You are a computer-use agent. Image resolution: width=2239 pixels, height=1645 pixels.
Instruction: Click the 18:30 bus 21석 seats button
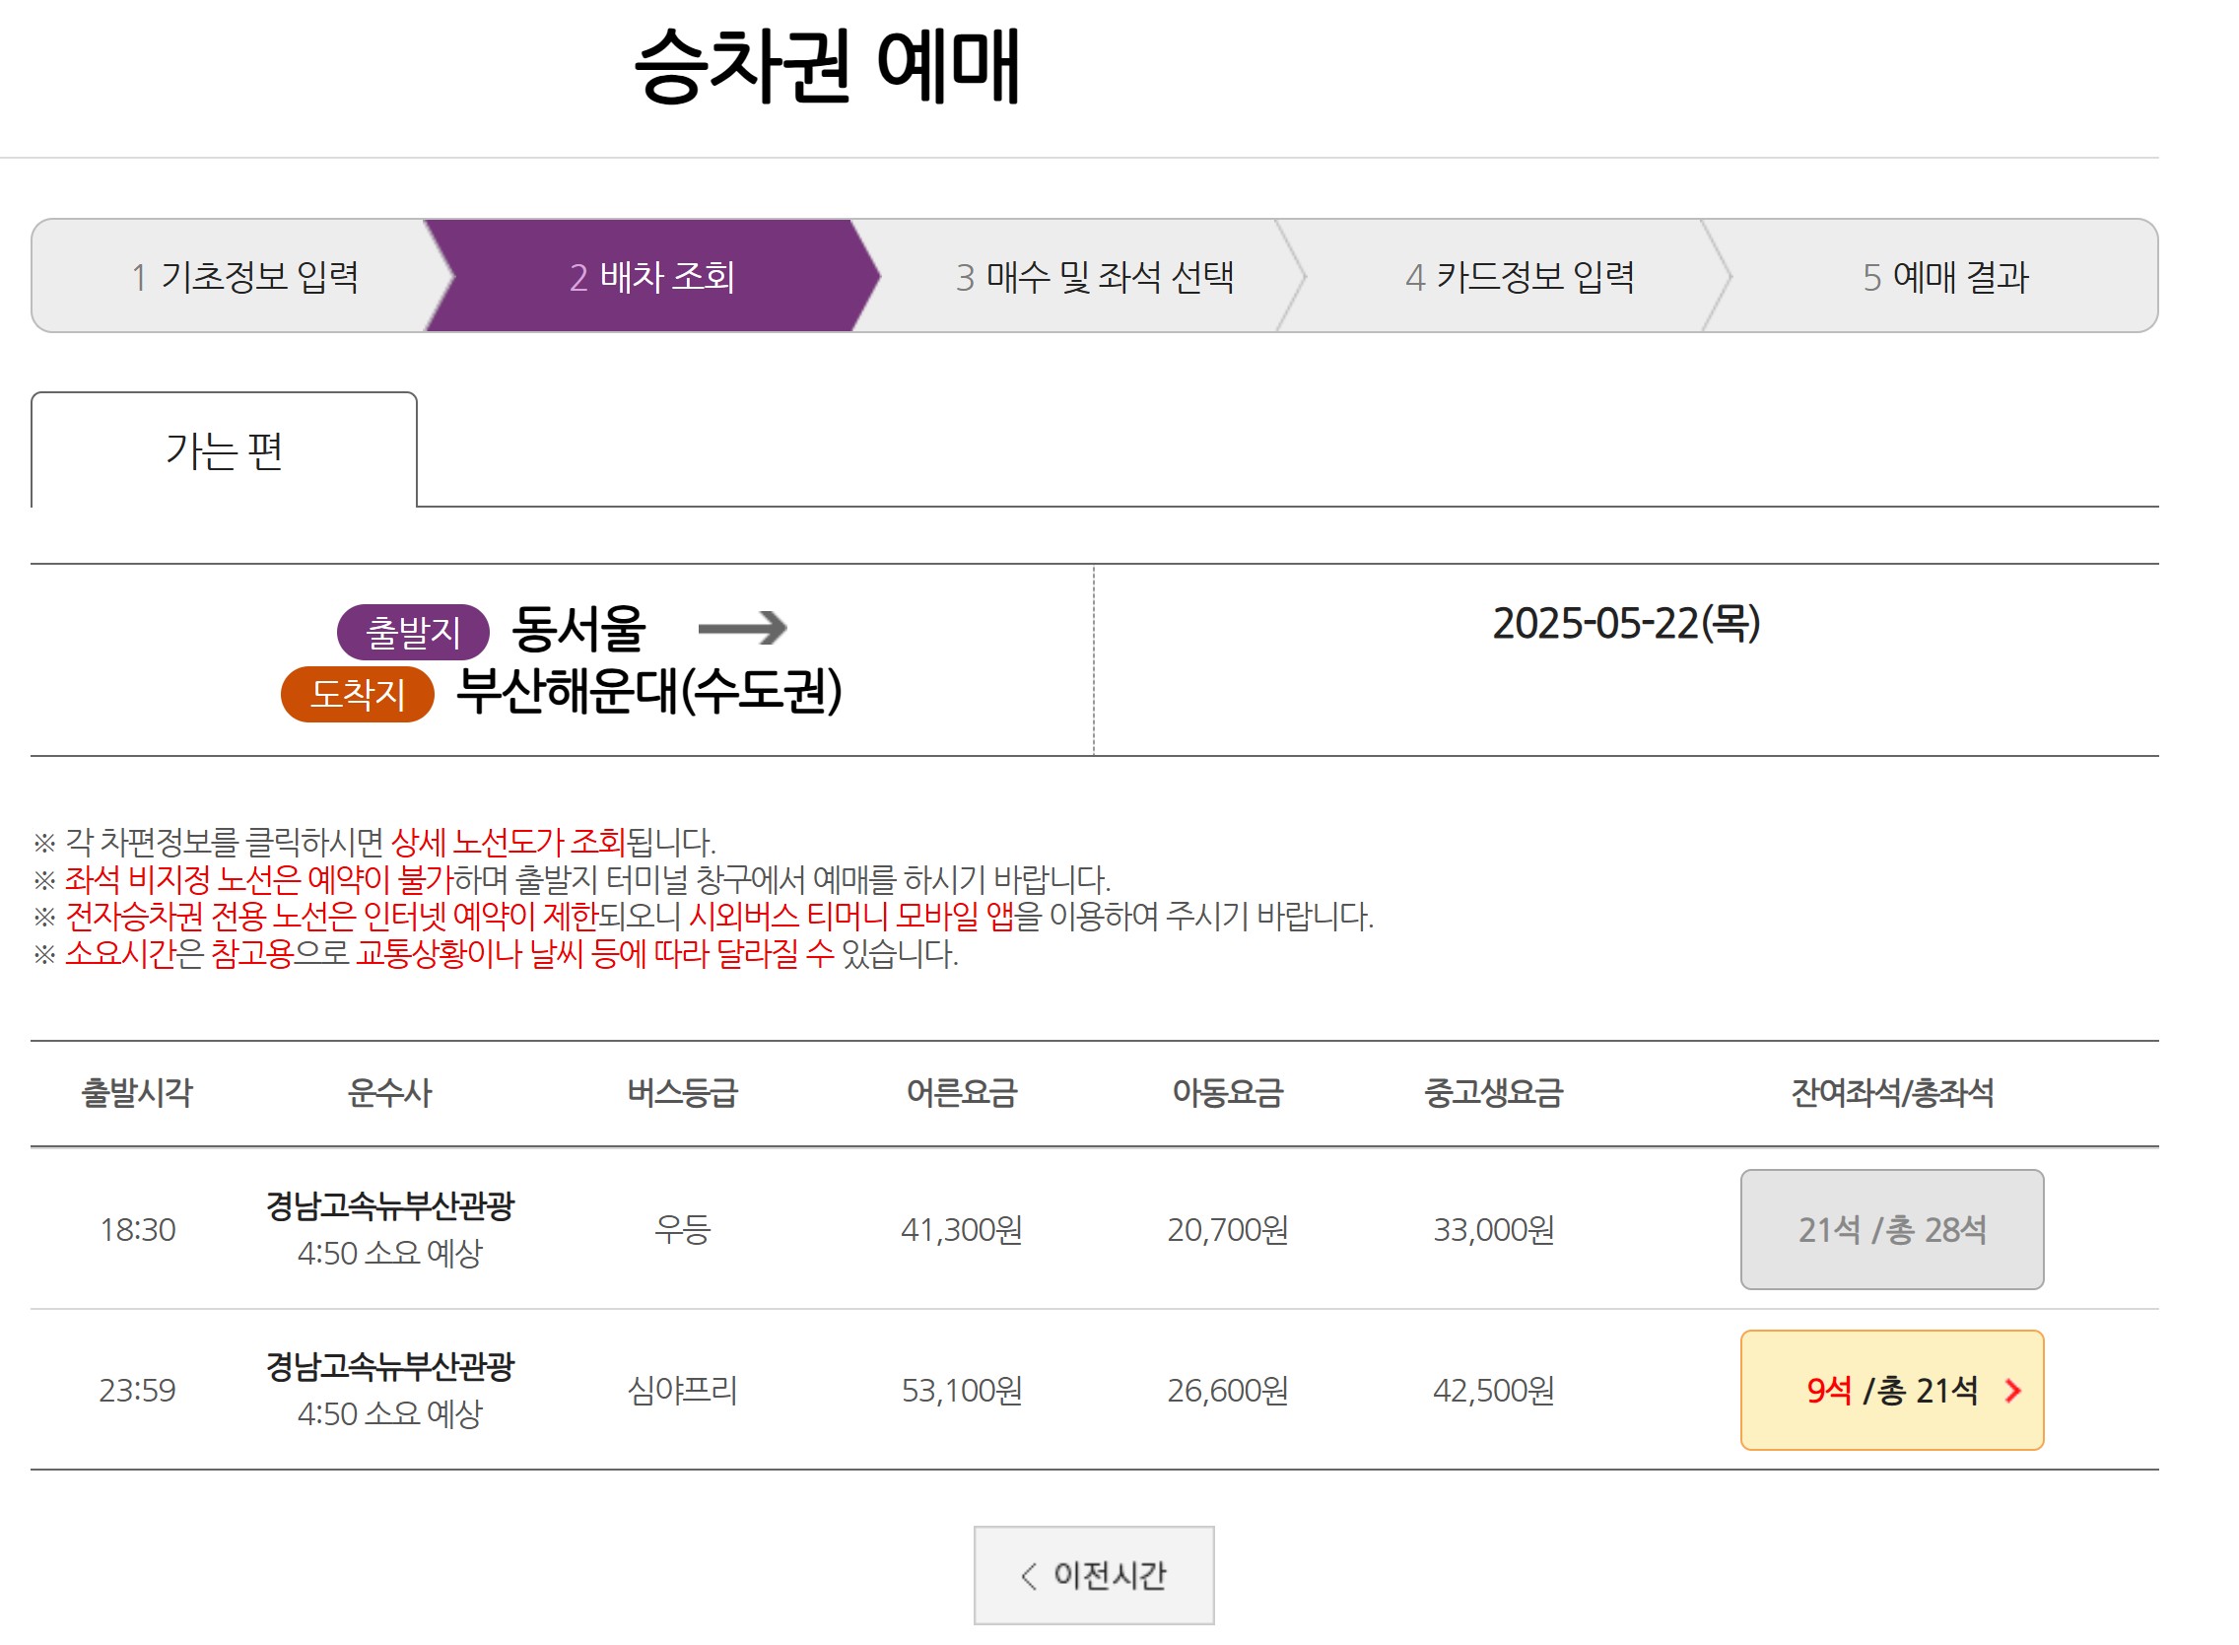point(1890,1229)
